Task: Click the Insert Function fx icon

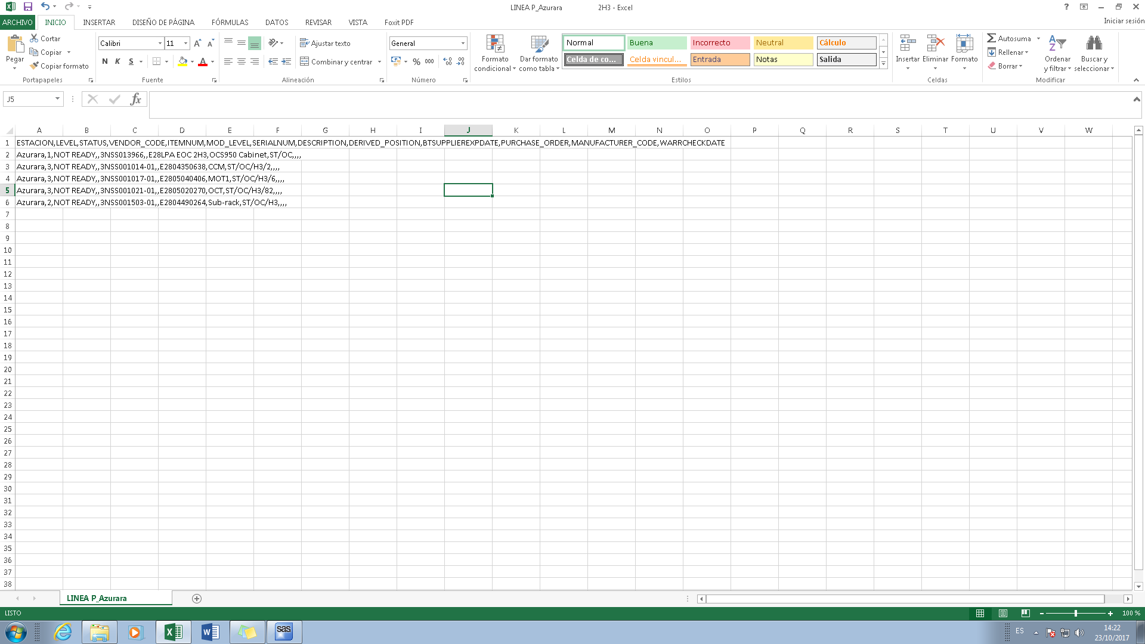Action: tap(135, 99)
